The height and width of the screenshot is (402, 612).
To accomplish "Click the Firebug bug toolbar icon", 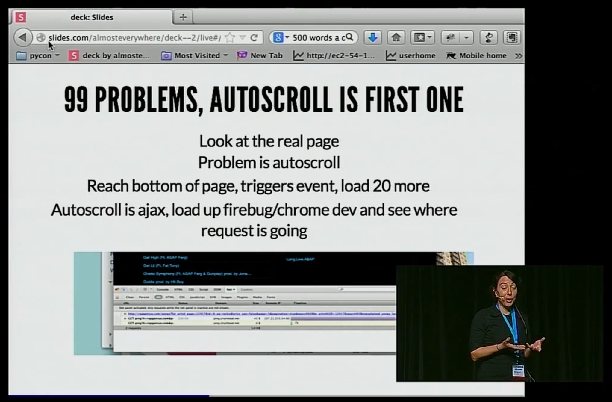I will coord(450,37).
